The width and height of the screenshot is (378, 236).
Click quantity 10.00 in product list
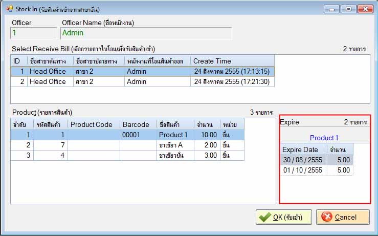[207, 135]
